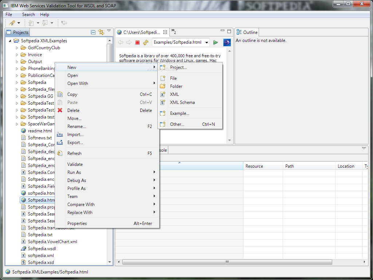Expand the GolfCountryClub folder

[17, 48]
